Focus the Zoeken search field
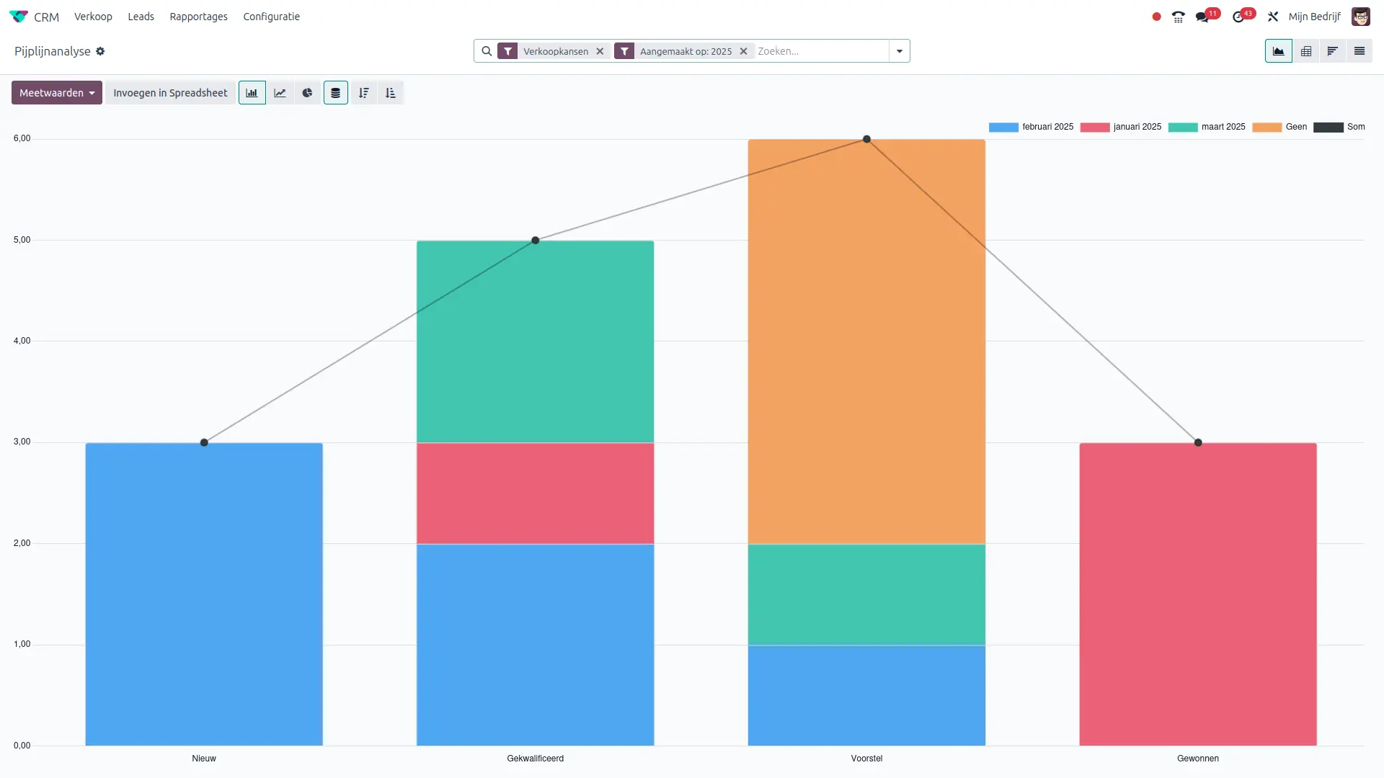Image resolution: width=1384 pixels, height=778 pixels. (x=821, y=51)
